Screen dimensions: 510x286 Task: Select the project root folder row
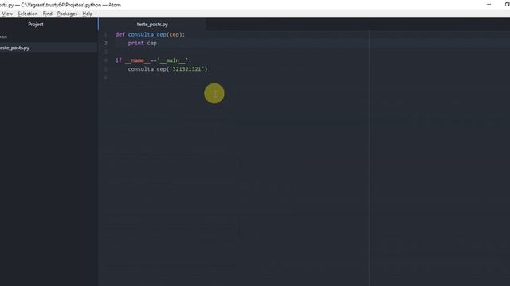tap(49, 37)
